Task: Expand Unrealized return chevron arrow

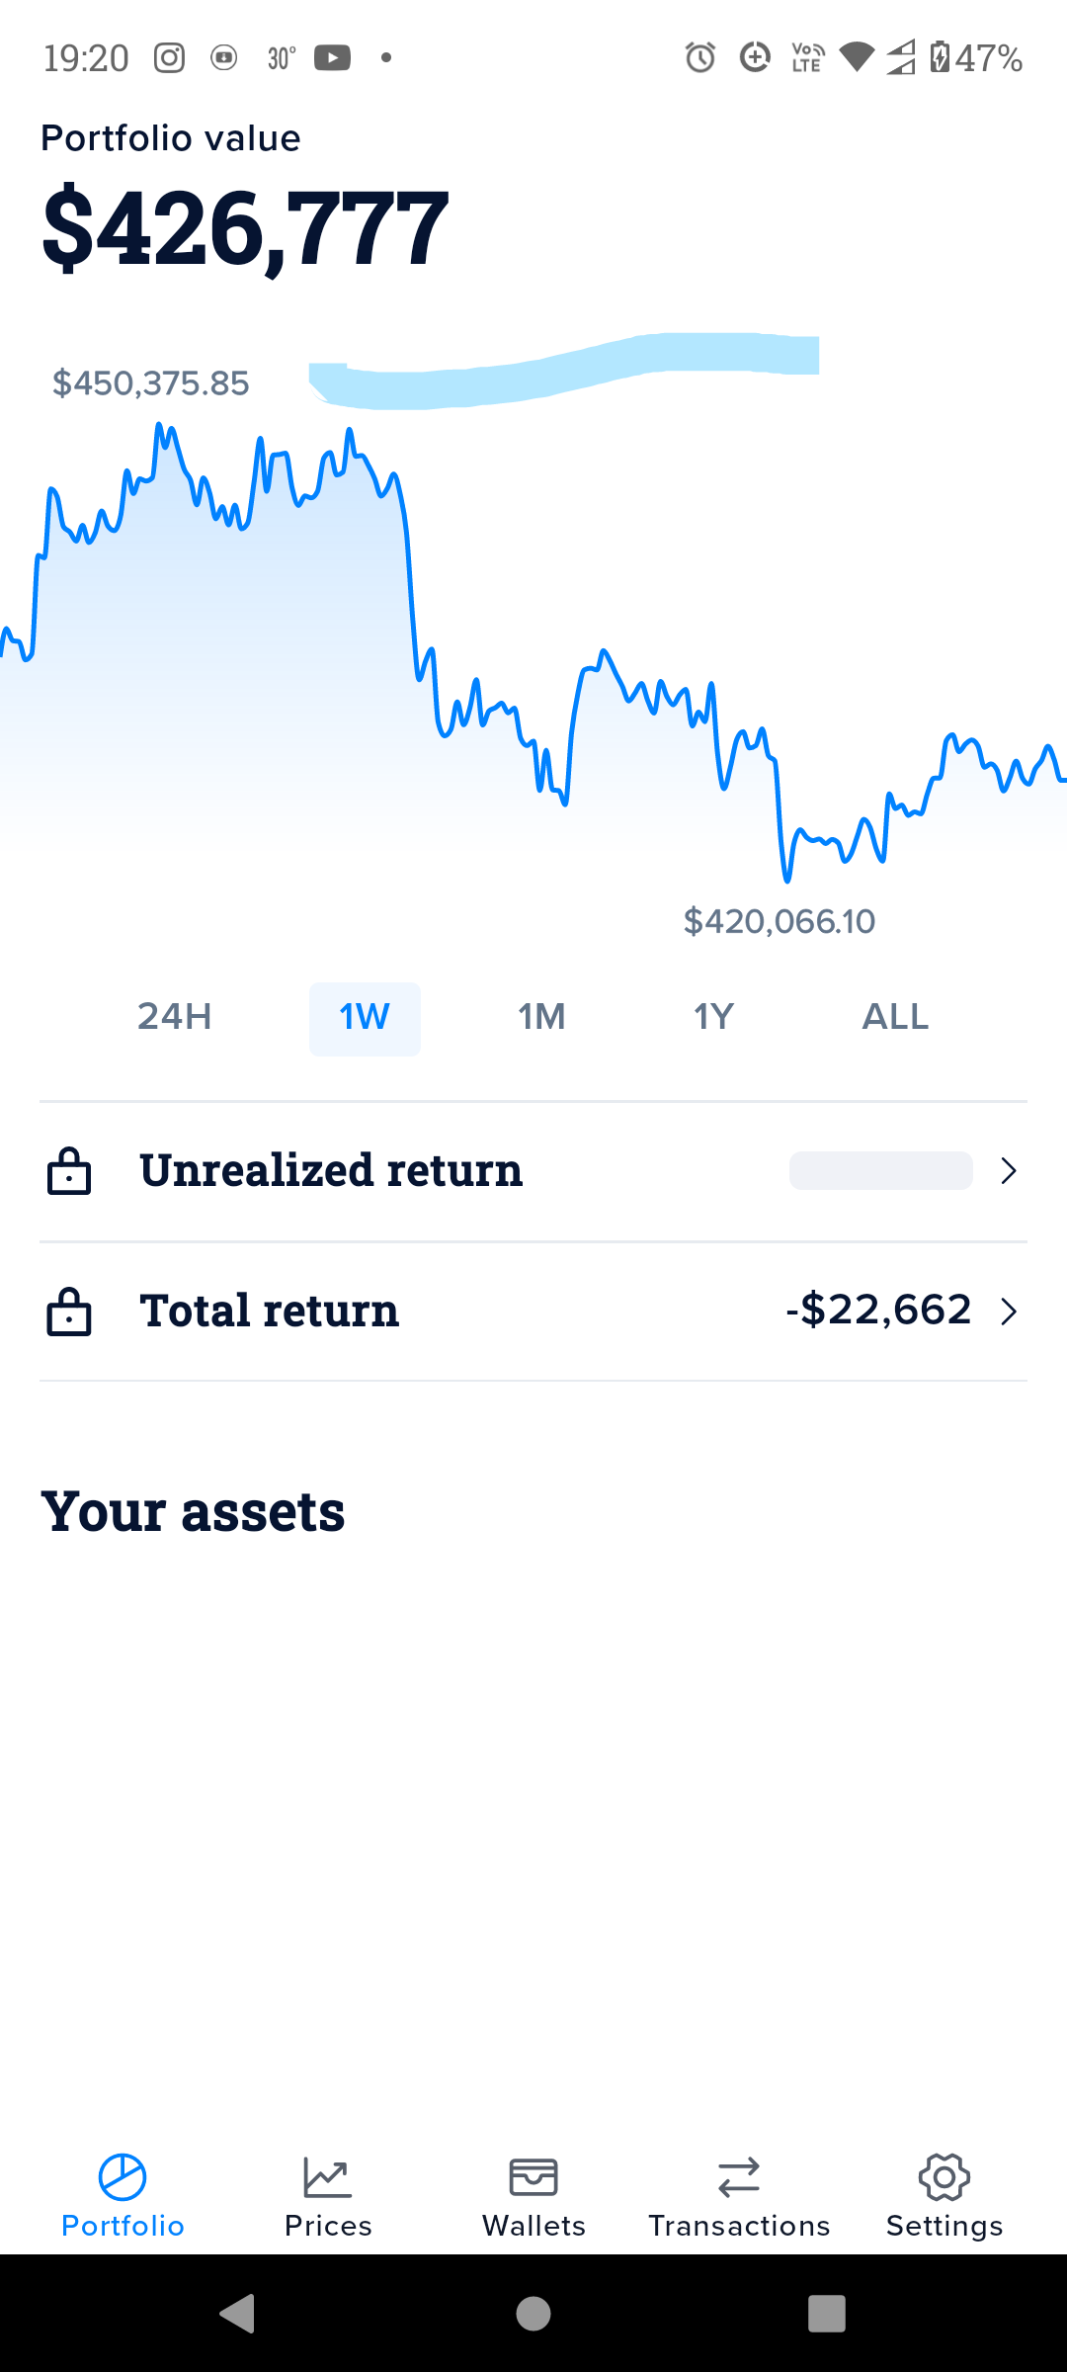Action: coord(1009,1171)
